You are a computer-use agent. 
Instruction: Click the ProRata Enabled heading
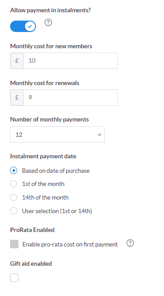click(x=32, y=230)
